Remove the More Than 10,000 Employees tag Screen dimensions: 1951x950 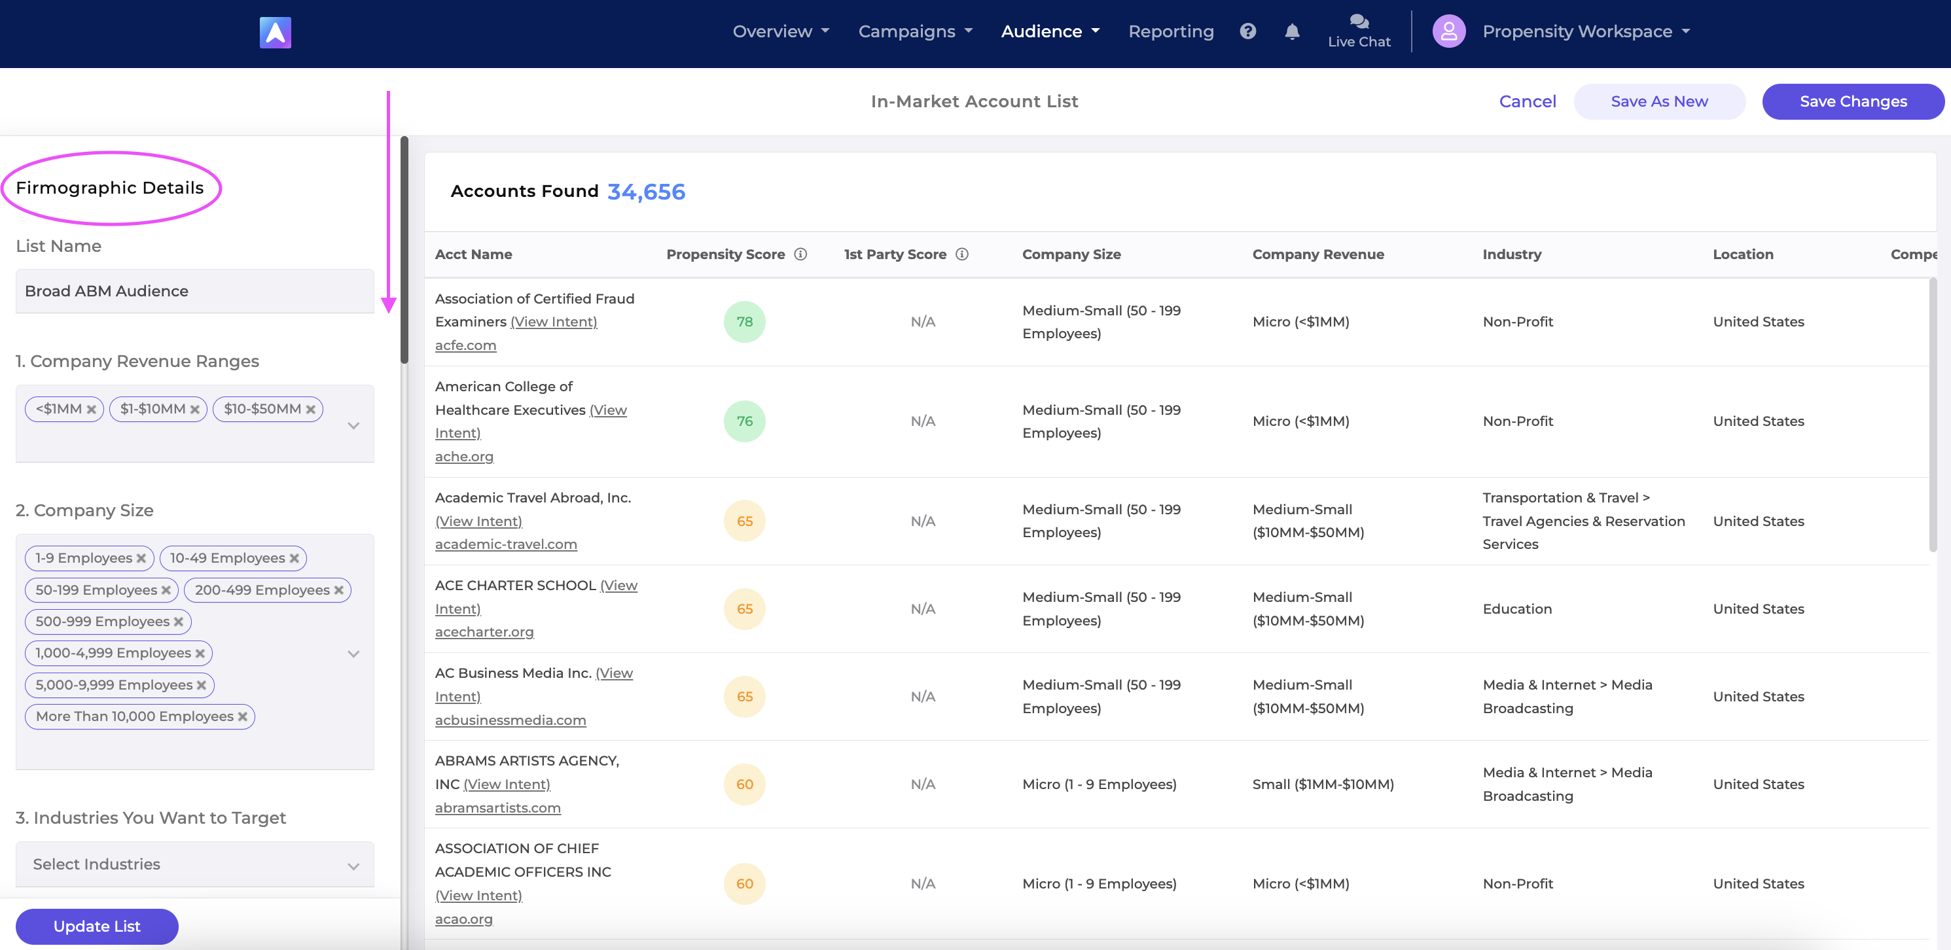click(242, 717)
